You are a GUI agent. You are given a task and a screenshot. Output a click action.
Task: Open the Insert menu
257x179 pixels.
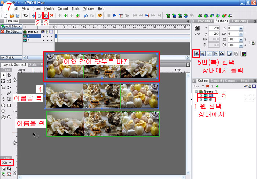coord(37,8)
